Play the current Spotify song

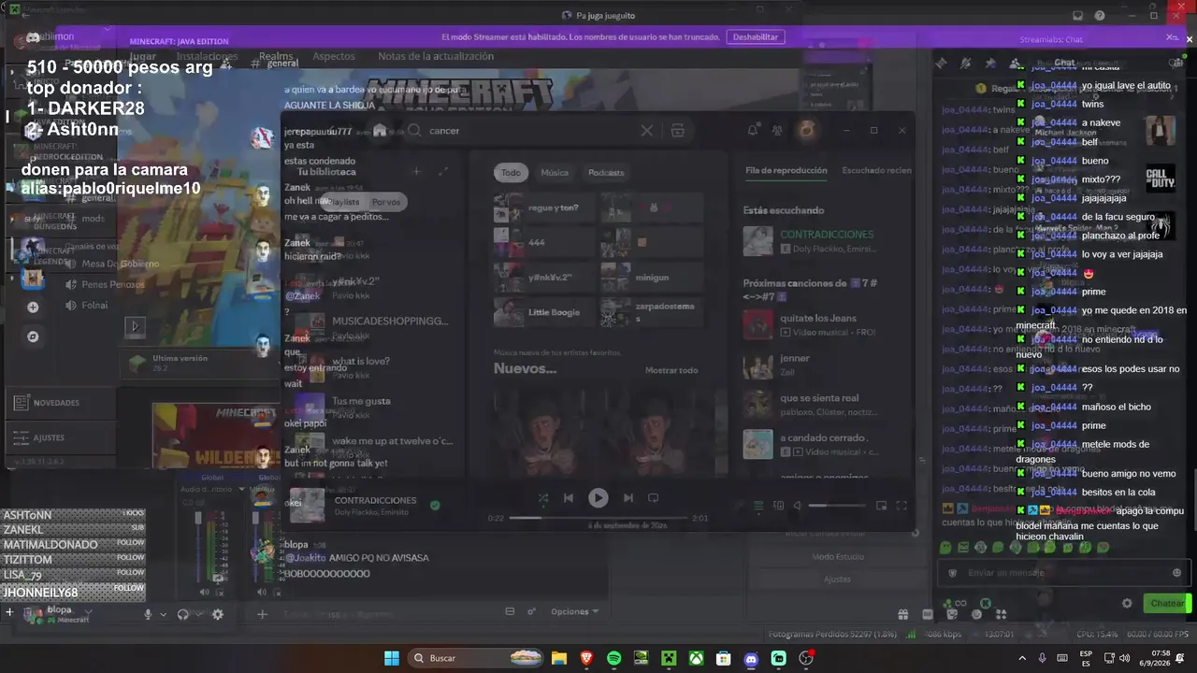coord(598,498)
